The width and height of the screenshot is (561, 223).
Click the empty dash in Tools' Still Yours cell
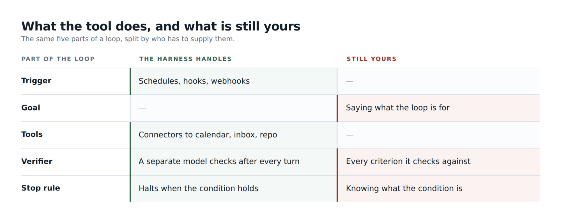point(350,135)
